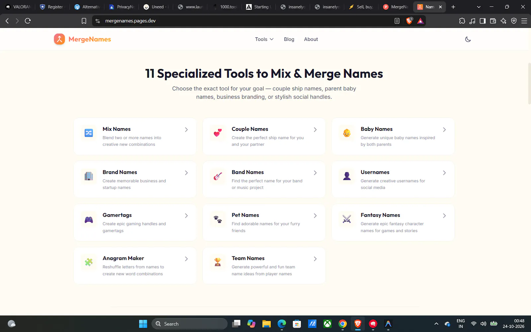Open the Brave wallet icon
531x332 pixels.
click(493, 21)
